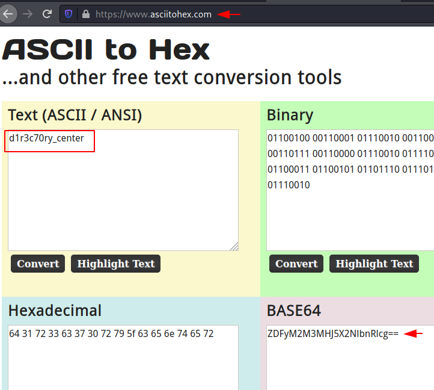
Task: Click the asciitohex.com URL in the address bar
Action: pyautogui.click(x=153, y=14)
